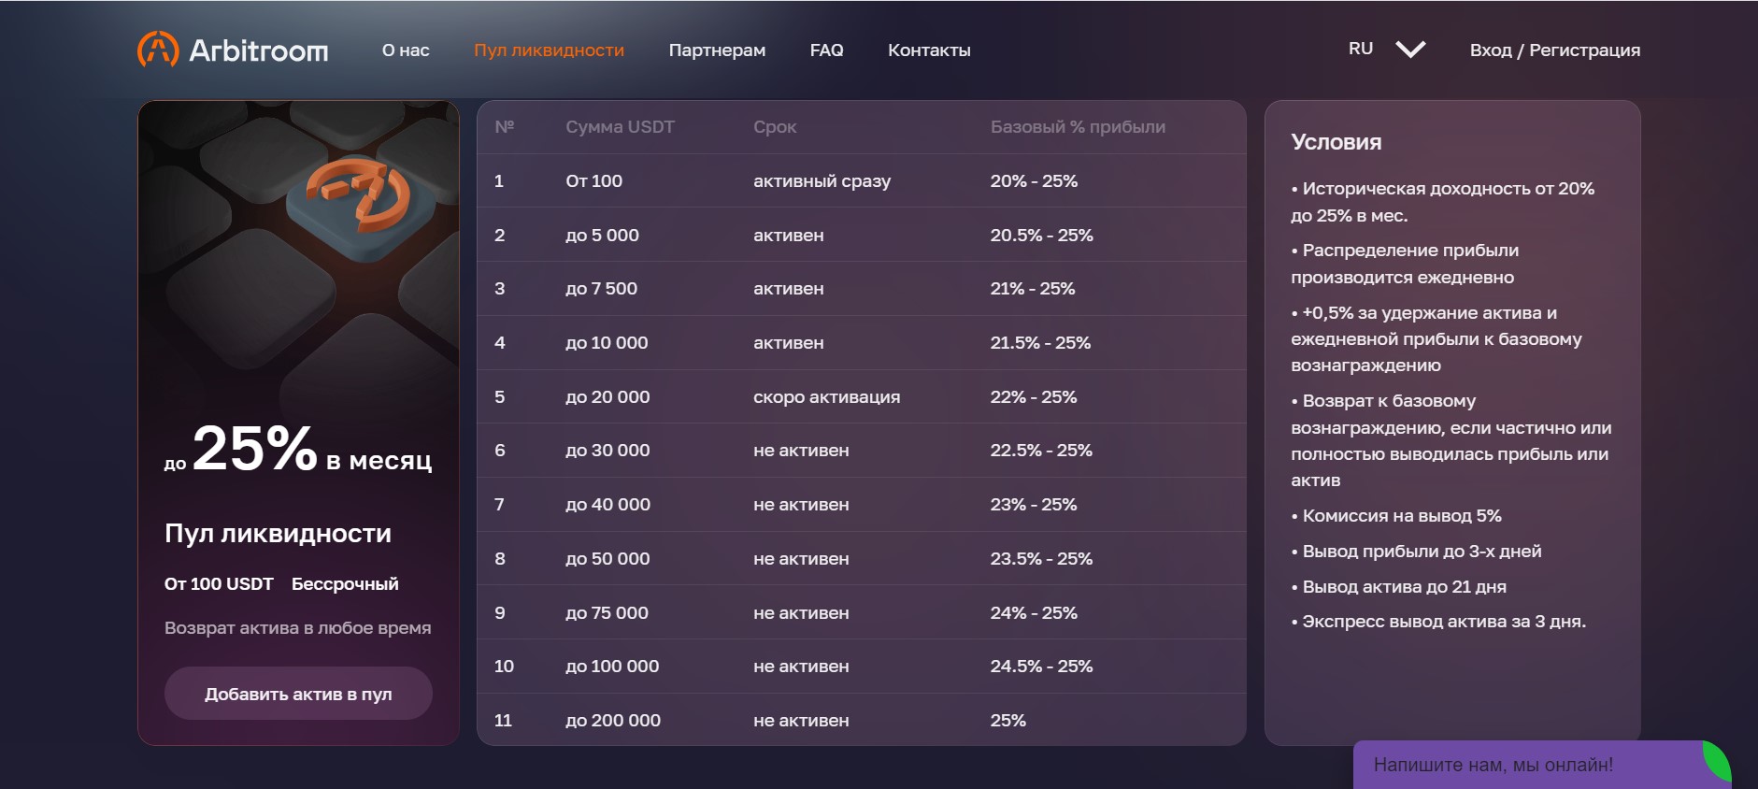
Task: Click the 22% - 25% profit cell
Action: [x=1034, y=397]
